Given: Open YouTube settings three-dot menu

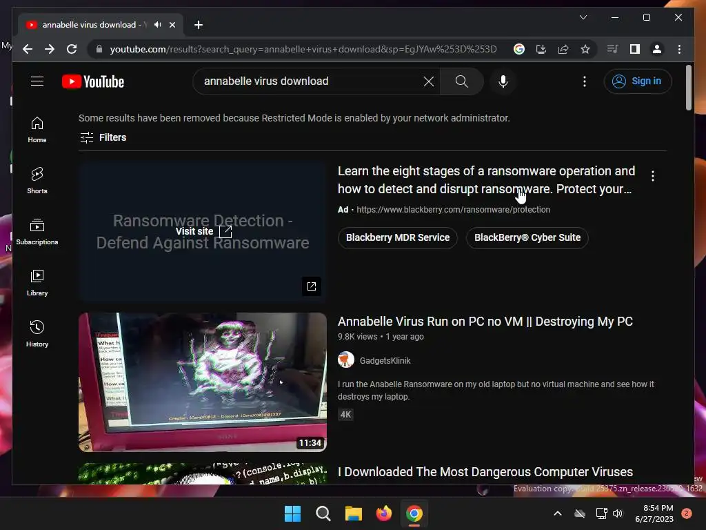Looking at the screenshot, I should tap(585, 81).
